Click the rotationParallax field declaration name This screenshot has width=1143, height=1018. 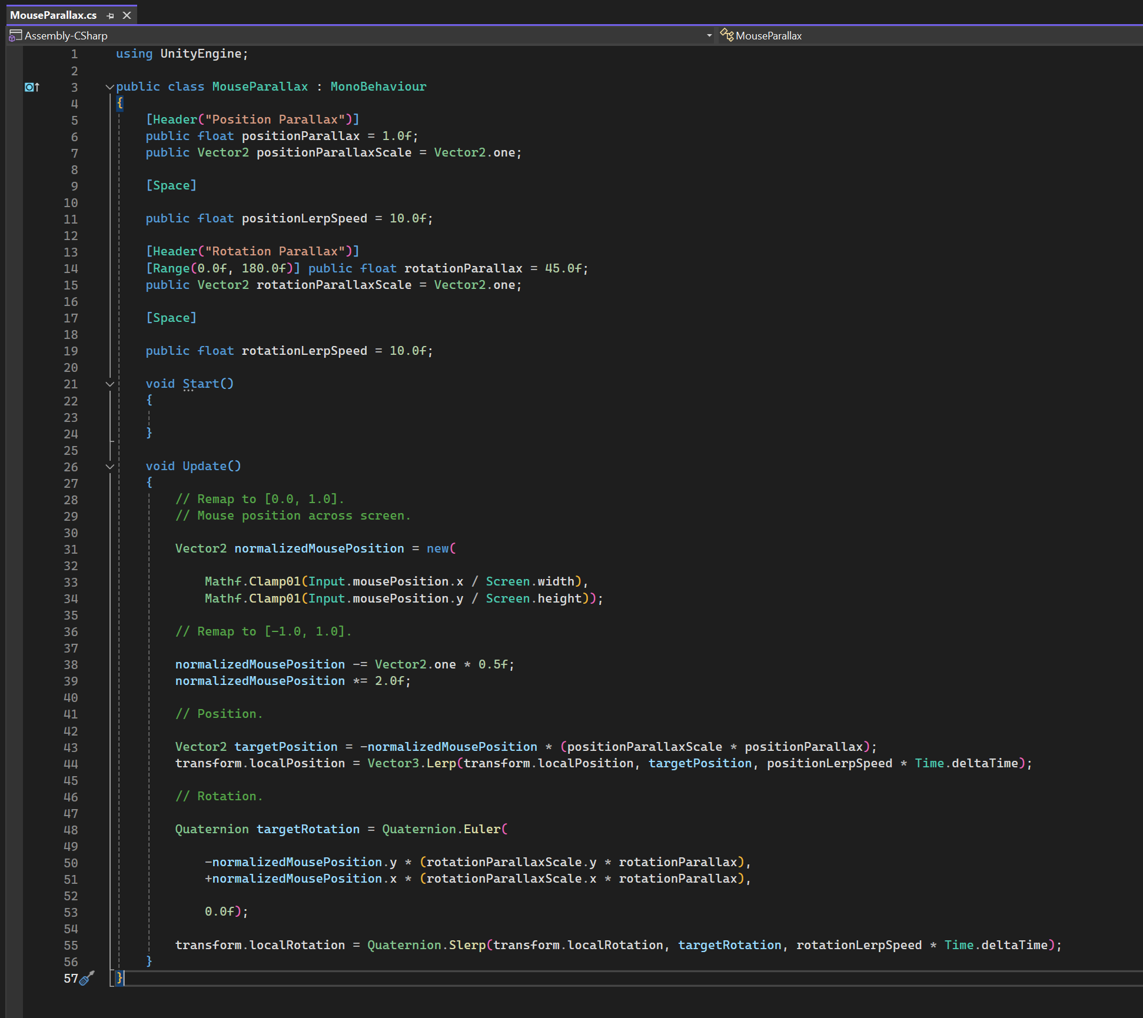pyautogui.click(x=463, y=268)
